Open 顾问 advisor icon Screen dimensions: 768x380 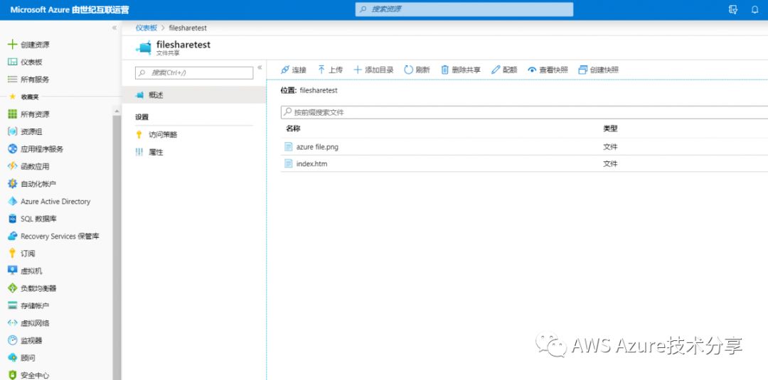point(12,357)
